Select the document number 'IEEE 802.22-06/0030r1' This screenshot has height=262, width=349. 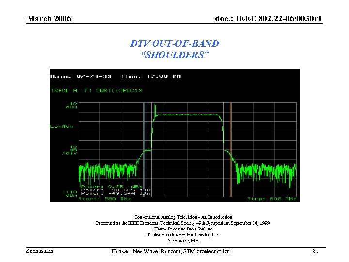[x=279, y=18]
